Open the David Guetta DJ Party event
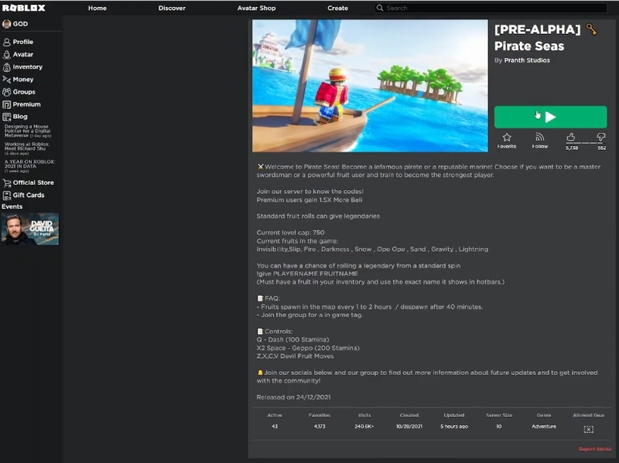 [x=30, y=229]
